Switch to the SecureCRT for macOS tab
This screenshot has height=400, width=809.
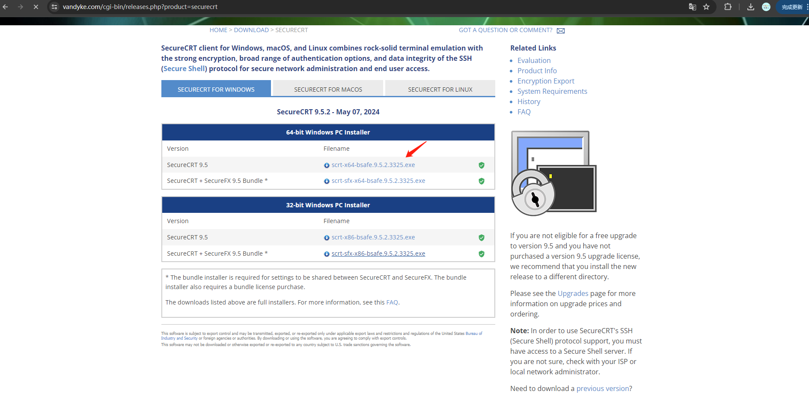click(x=328, y=89)
